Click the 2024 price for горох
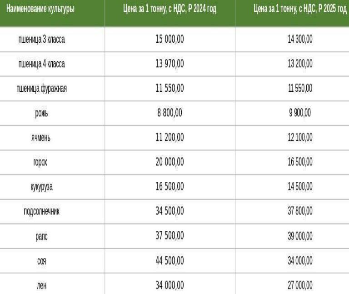The height and width of the screenshot is (294, 349). (170, 162)
